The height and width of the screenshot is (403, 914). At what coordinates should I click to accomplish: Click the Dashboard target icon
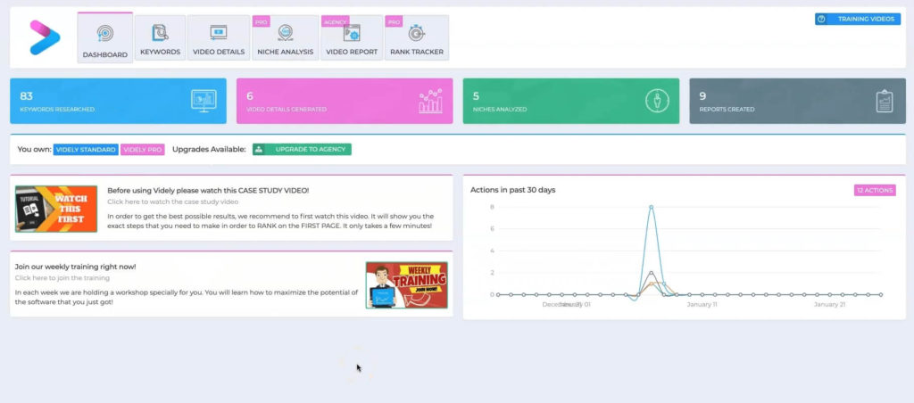[105, 33]
